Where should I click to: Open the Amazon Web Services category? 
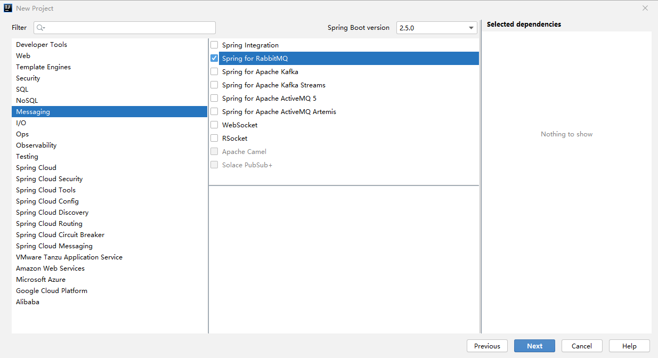click(x=109, y=268)
